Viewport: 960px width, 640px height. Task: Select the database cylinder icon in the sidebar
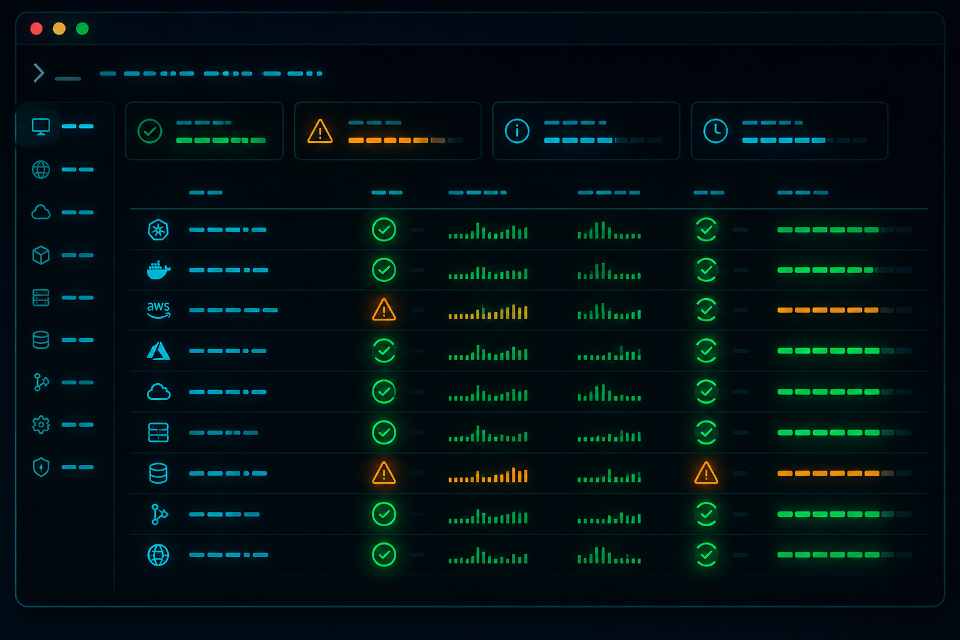(x=41, y=340)
